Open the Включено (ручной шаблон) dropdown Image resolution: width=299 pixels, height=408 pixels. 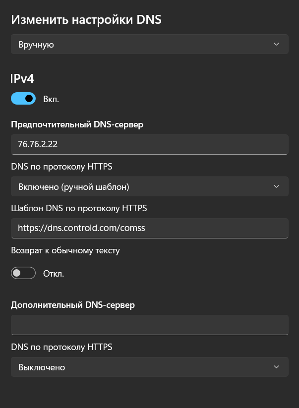pos(150,186)
